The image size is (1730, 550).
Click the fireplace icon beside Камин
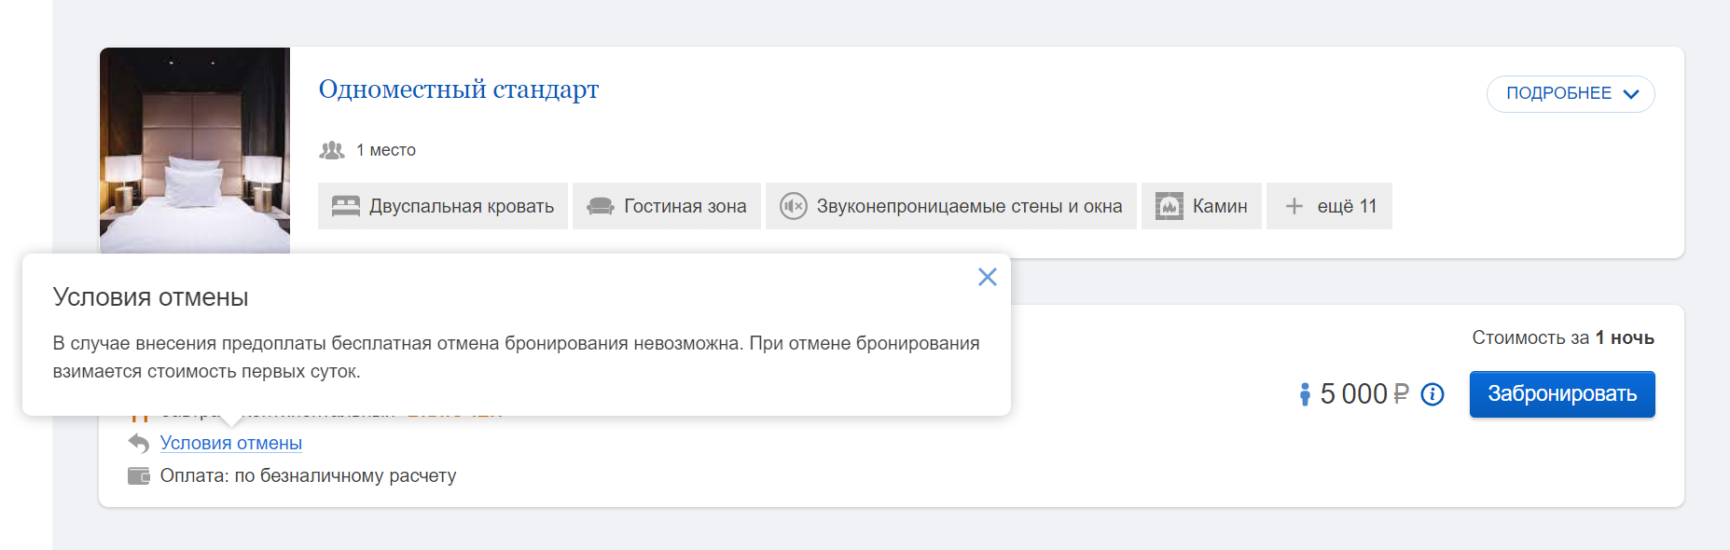pyautogui.click(x=1169, y=206)
